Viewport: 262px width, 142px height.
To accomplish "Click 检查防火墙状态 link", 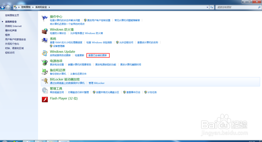I will 58,33.
